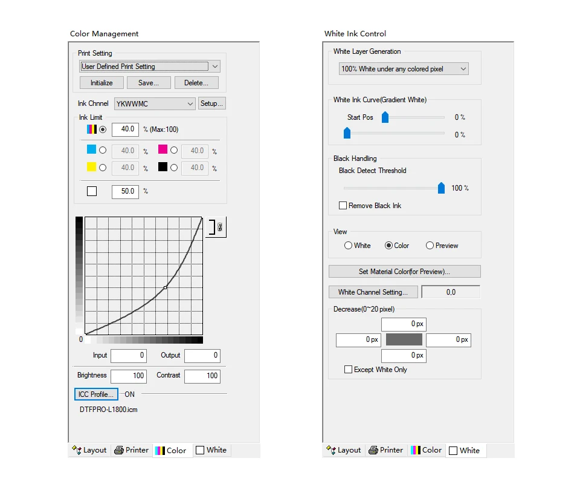Click the Contrast value field

click(x=202, y=376)
